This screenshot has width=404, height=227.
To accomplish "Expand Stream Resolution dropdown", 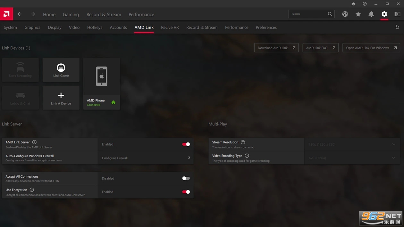I will [352, 144].
